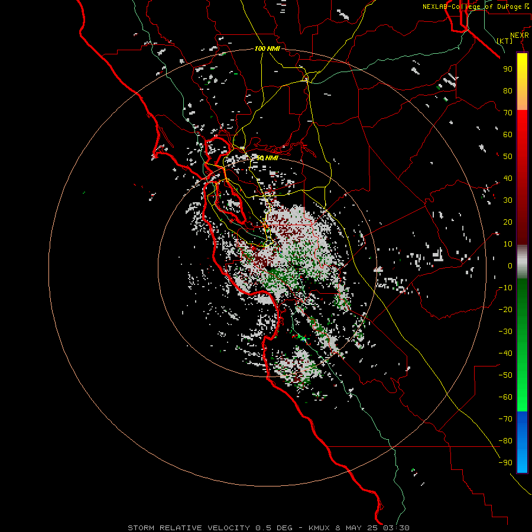Screen dimensions: 532x532
Task: Click the "[KT]" units label above the scale
Action: tap(505, 41)
